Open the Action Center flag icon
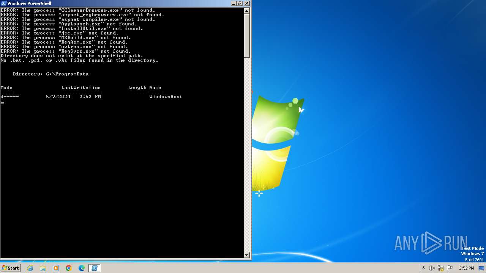 coord(450,268)
